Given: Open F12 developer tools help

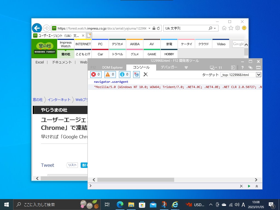Looking at the screenshot, I should click(242, 68).
